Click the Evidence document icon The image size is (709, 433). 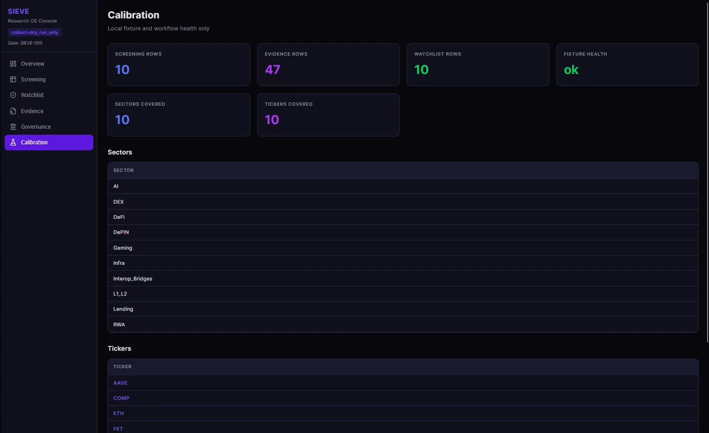[x=13, y=111]
